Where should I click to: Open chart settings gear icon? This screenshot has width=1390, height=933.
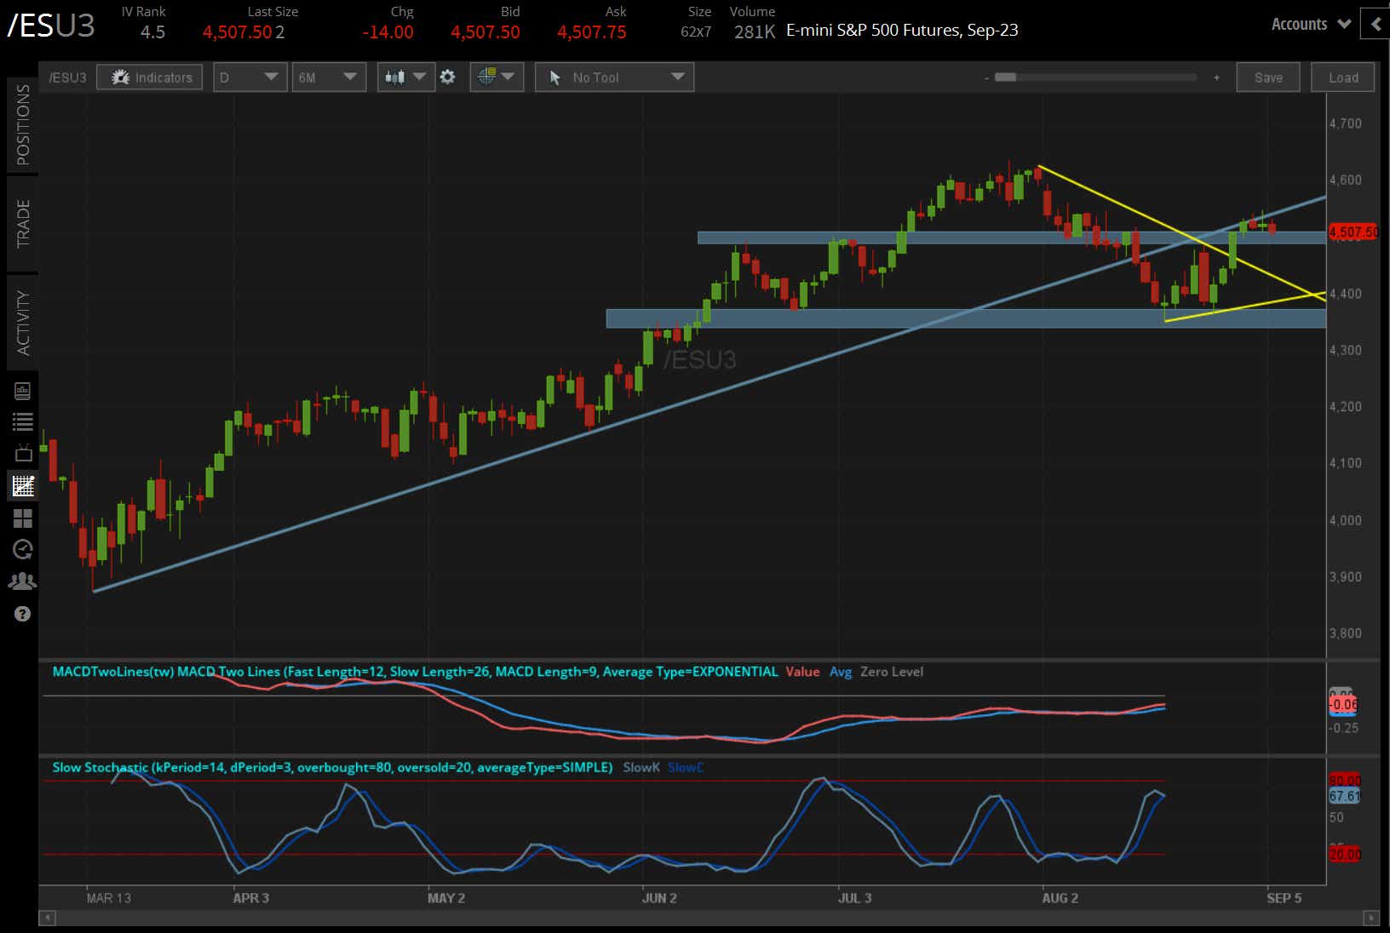[x=447, y=77]
